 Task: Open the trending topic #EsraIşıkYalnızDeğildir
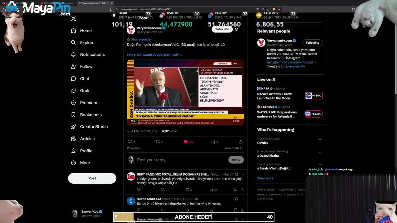pyautogui.click(x=274, y=168)
